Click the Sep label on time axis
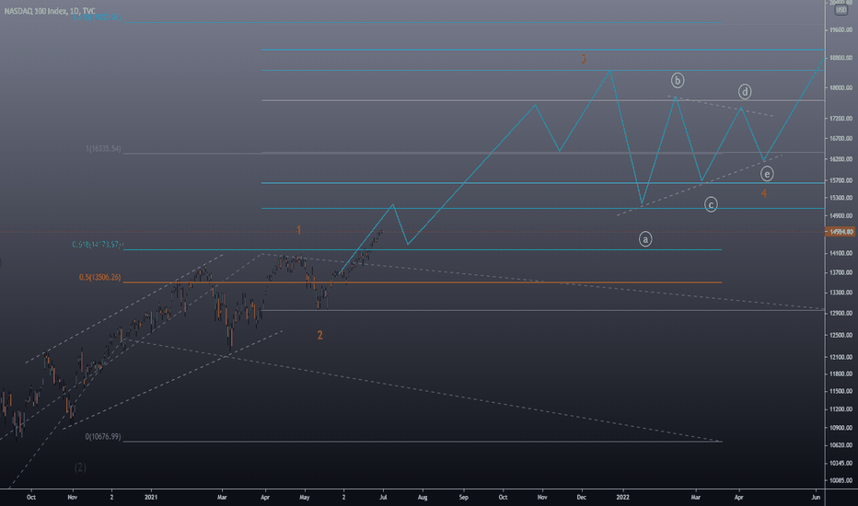 point(463,497)
